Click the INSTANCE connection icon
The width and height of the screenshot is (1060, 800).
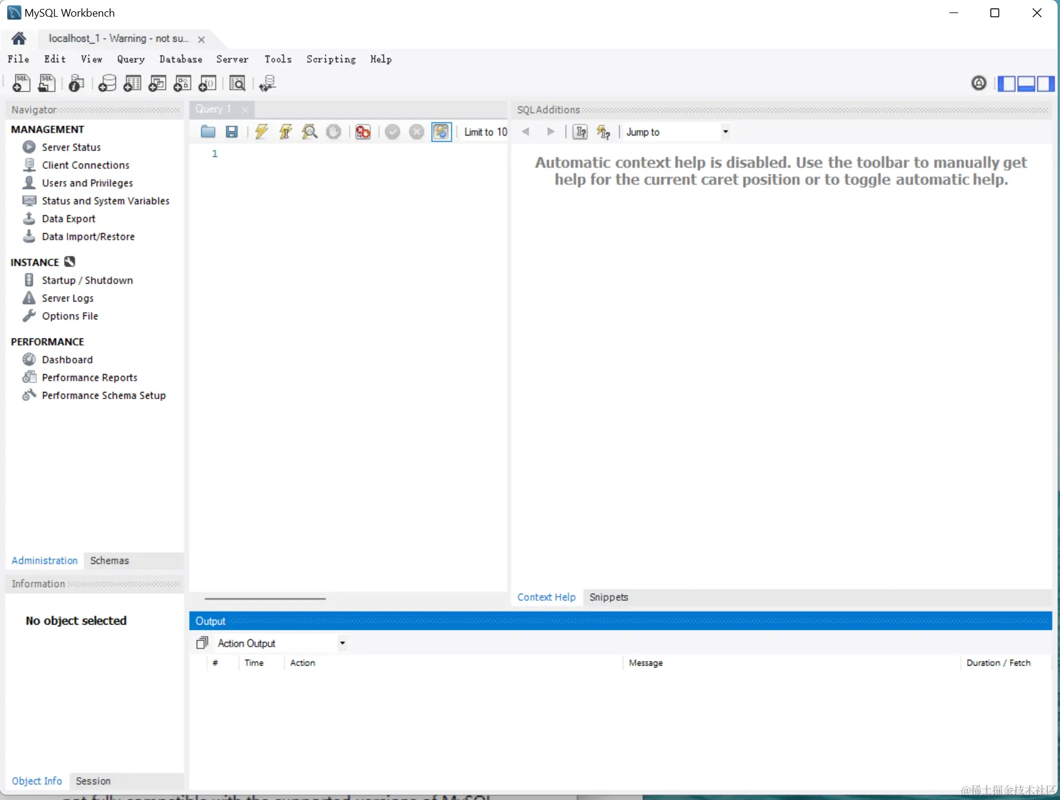(70, 262)
